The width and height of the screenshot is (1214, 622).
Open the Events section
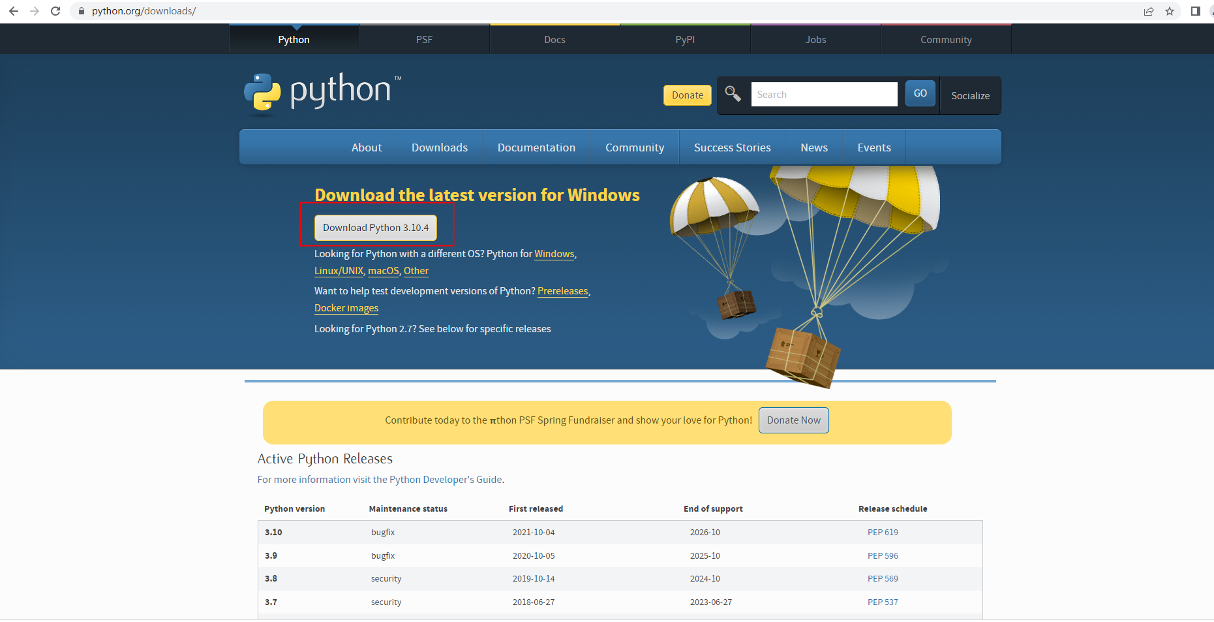[x=873, y=148]
